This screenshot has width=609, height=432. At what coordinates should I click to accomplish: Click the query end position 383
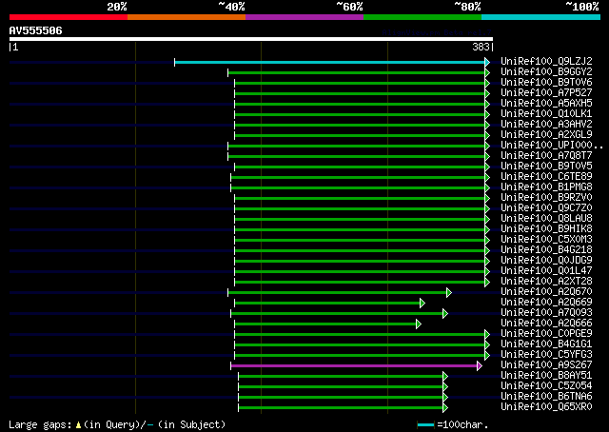click(481, 47)
